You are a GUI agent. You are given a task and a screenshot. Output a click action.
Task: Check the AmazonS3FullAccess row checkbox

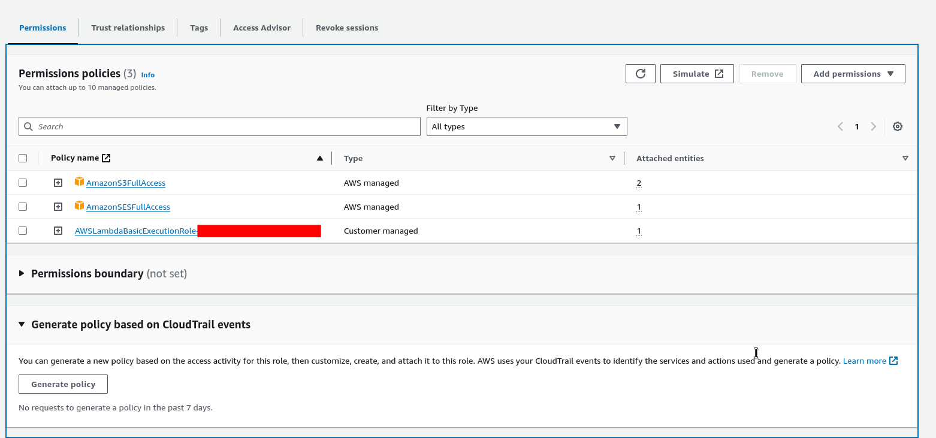(23, 183)
